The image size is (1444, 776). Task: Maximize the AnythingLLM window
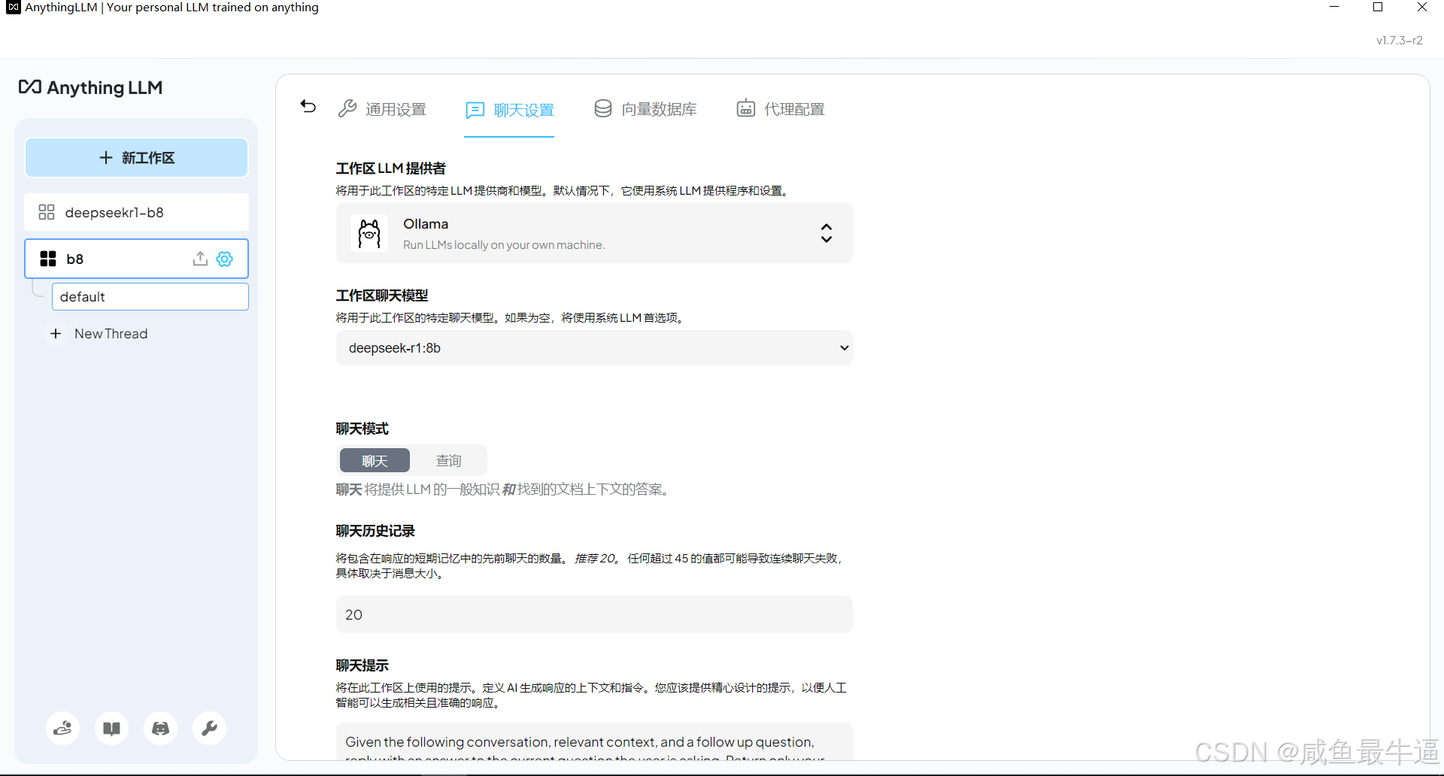coord(1378,8)
